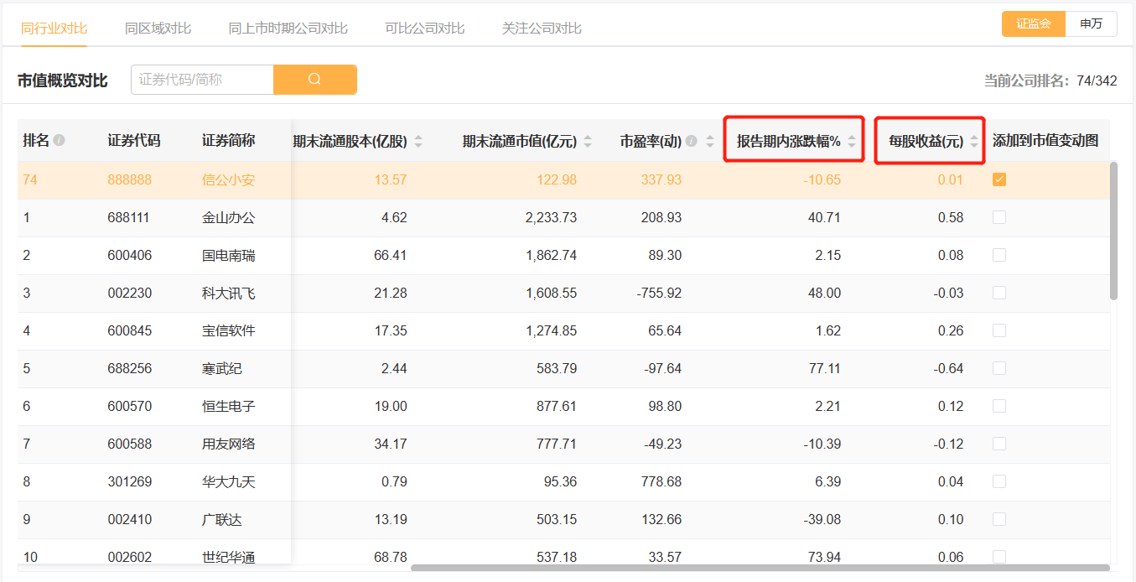The width and height of the screenshot is (1136, 582).
Task: Click the stock code 600845
Action: pos(130,330)
